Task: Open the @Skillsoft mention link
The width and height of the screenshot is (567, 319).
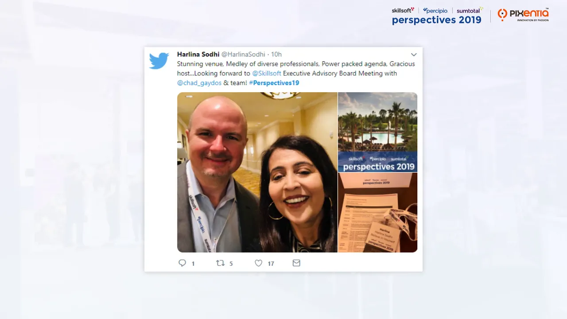Action: [x=267, y=73]
